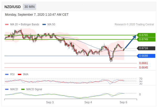This screenshot has width=157, height=108.
Task: Click the Research 2020 Trading Central credit
Action: click(x=134, y=25)
